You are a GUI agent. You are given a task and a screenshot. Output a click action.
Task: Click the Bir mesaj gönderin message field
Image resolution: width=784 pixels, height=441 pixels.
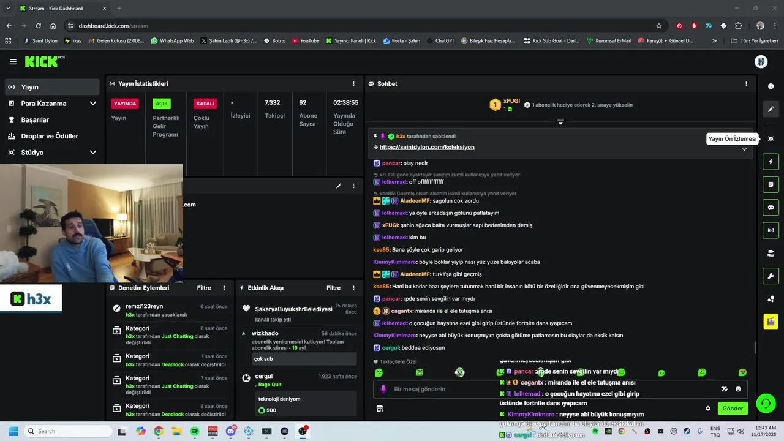coord(551,389)
